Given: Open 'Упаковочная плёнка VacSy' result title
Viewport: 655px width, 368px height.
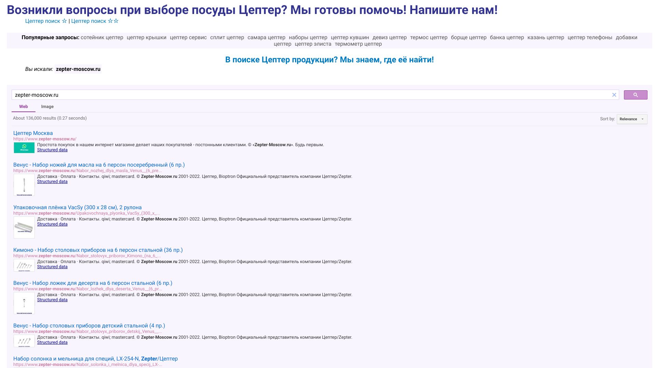Looking at the screenshot, I should click(77, 208).
